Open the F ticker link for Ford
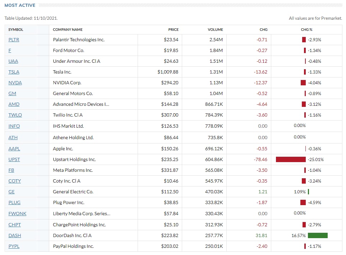The image size is (346, 255). 10,51
